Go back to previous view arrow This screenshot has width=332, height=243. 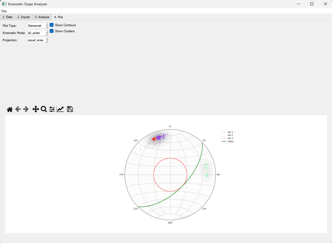coord(18,109)
